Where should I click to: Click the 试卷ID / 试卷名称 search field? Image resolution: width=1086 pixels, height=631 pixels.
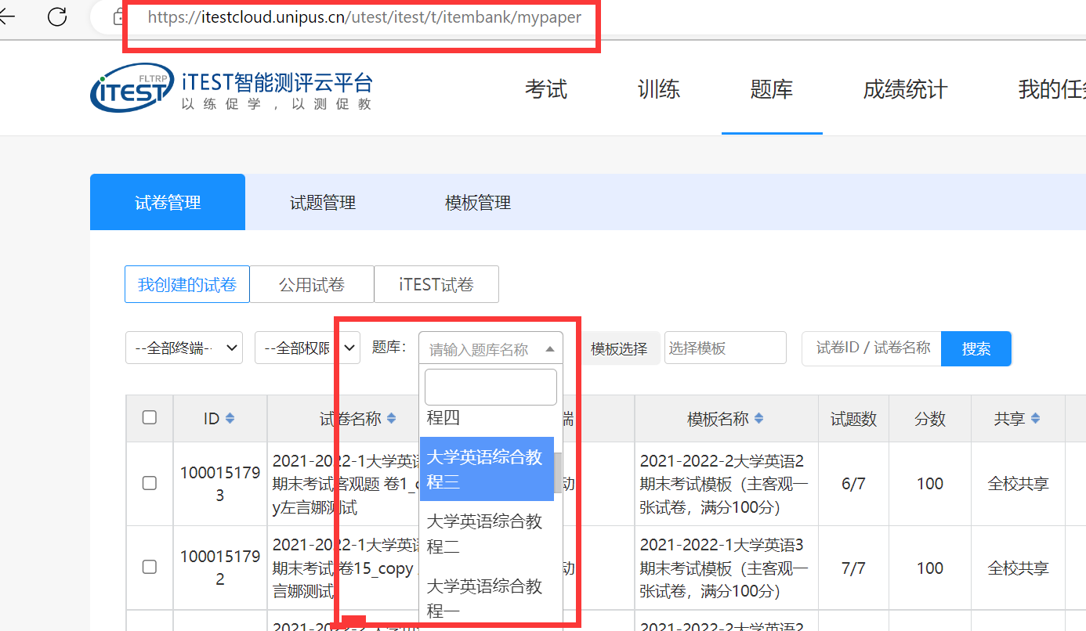tap(871, 348)
